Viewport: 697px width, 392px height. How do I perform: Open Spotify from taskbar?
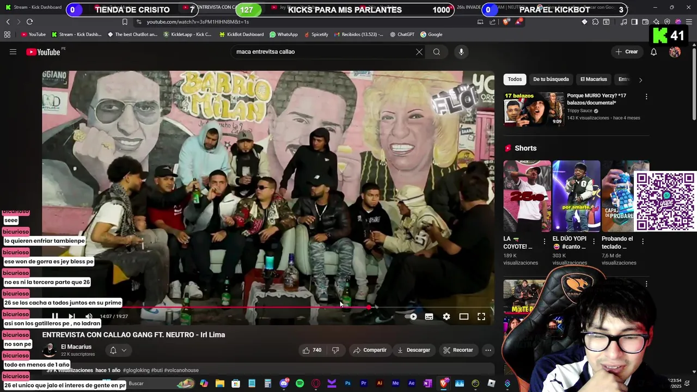point(299,383)
